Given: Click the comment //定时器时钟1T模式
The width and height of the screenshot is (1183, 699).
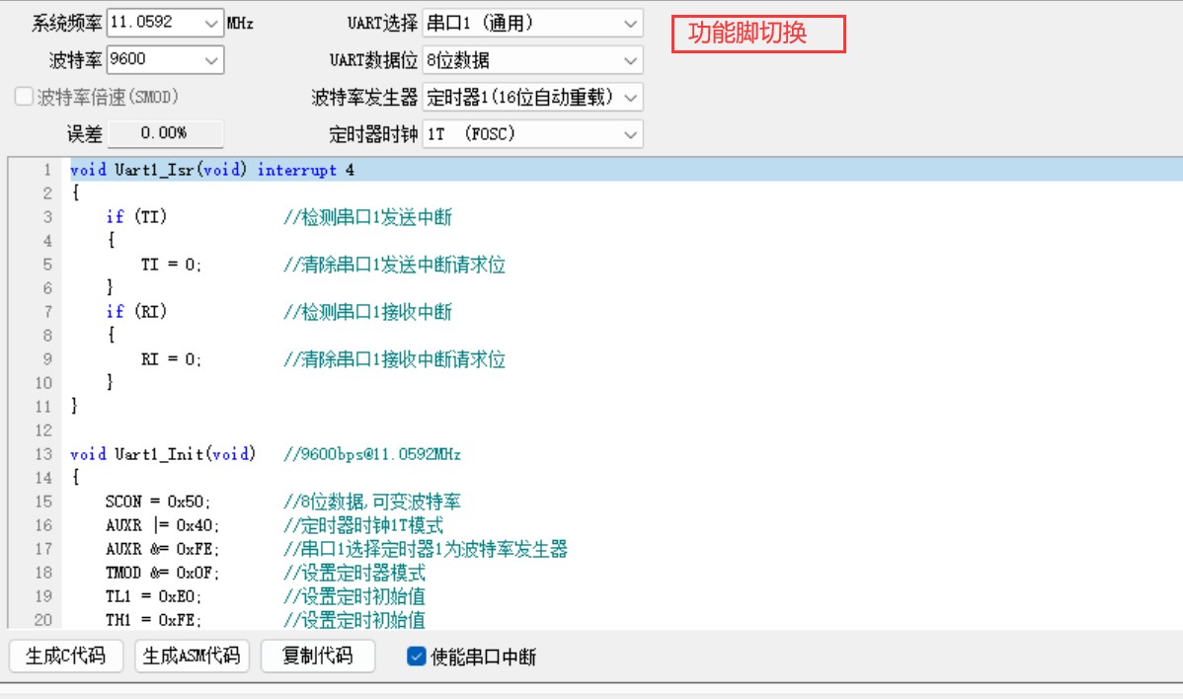Looking at the screenshot, I should coord(363,525).
